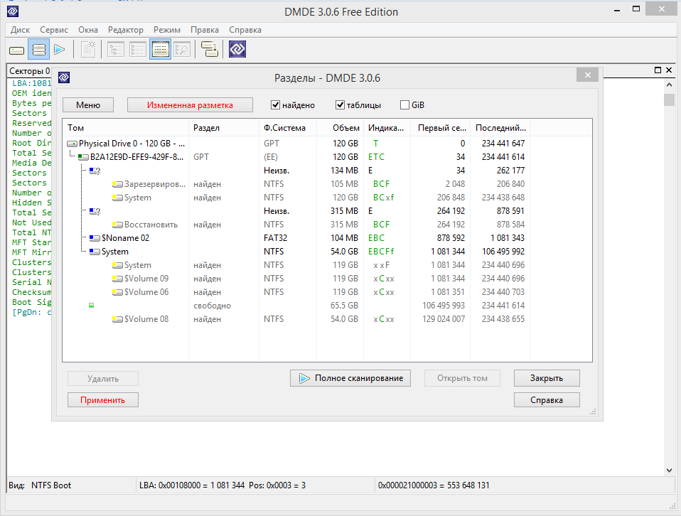This screenshot has width=681, height=516.
Task: Open the 'Сервис' menu
Action: 54,30
